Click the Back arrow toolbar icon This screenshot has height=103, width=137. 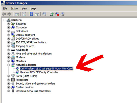pos(4,14)
